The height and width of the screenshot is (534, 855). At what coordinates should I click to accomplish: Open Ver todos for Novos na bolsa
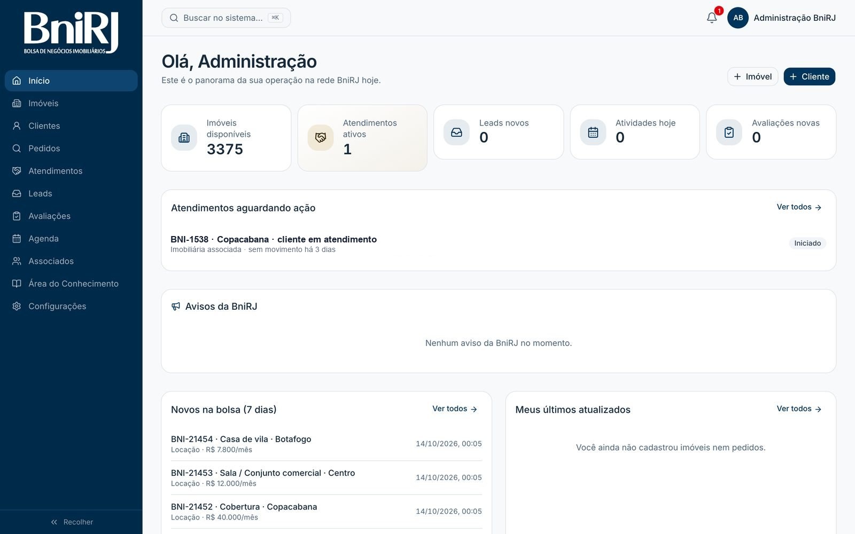(x=455, y=409)
